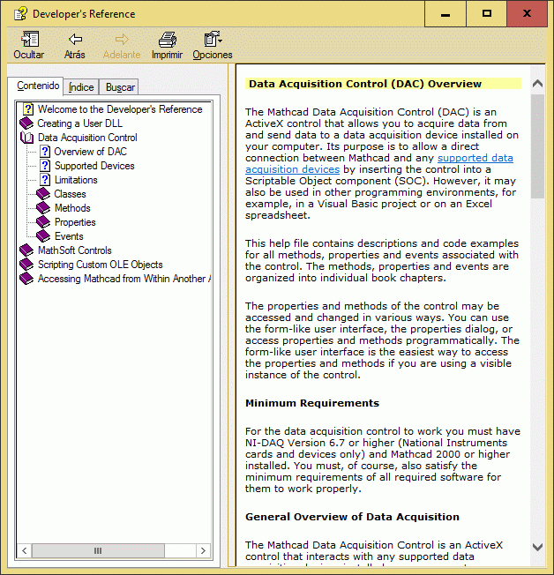Expand the Classes book icon
Screen dimensions: 554x575
43,194
